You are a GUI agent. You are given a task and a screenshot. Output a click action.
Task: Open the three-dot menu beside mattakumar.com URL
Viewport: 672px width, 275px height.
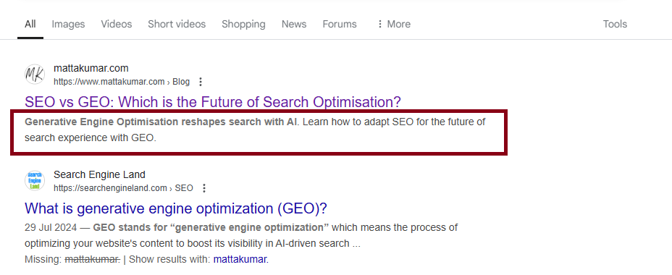click(x=200, y=82)
